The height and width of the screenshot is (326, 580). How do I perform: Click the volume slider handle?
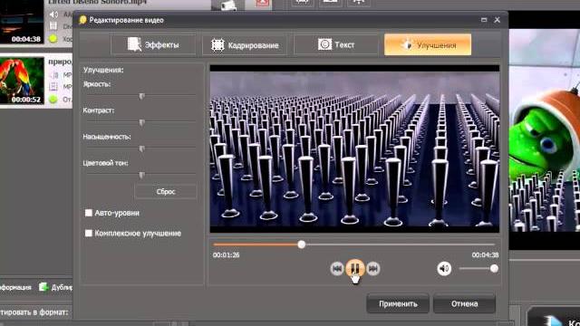[x=494, y=269]
